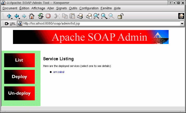
Task: Navigate back with the Back arrow
Action: [17, 16]
